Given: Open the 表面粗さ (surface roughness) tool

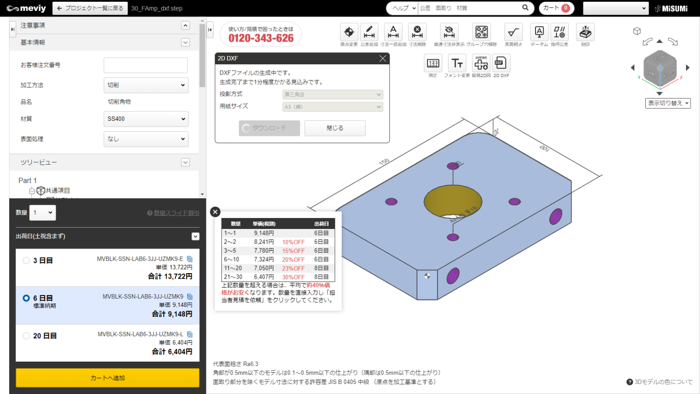Looking at the screenshot, I should [513, 32].
